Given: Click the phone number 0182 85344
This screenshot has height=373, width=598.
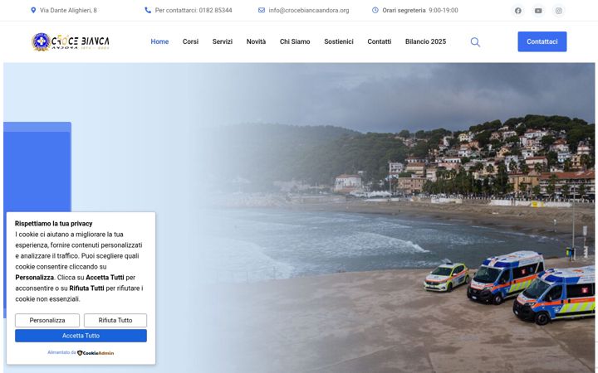Looking at the screenshot, I should coord(215,10).
